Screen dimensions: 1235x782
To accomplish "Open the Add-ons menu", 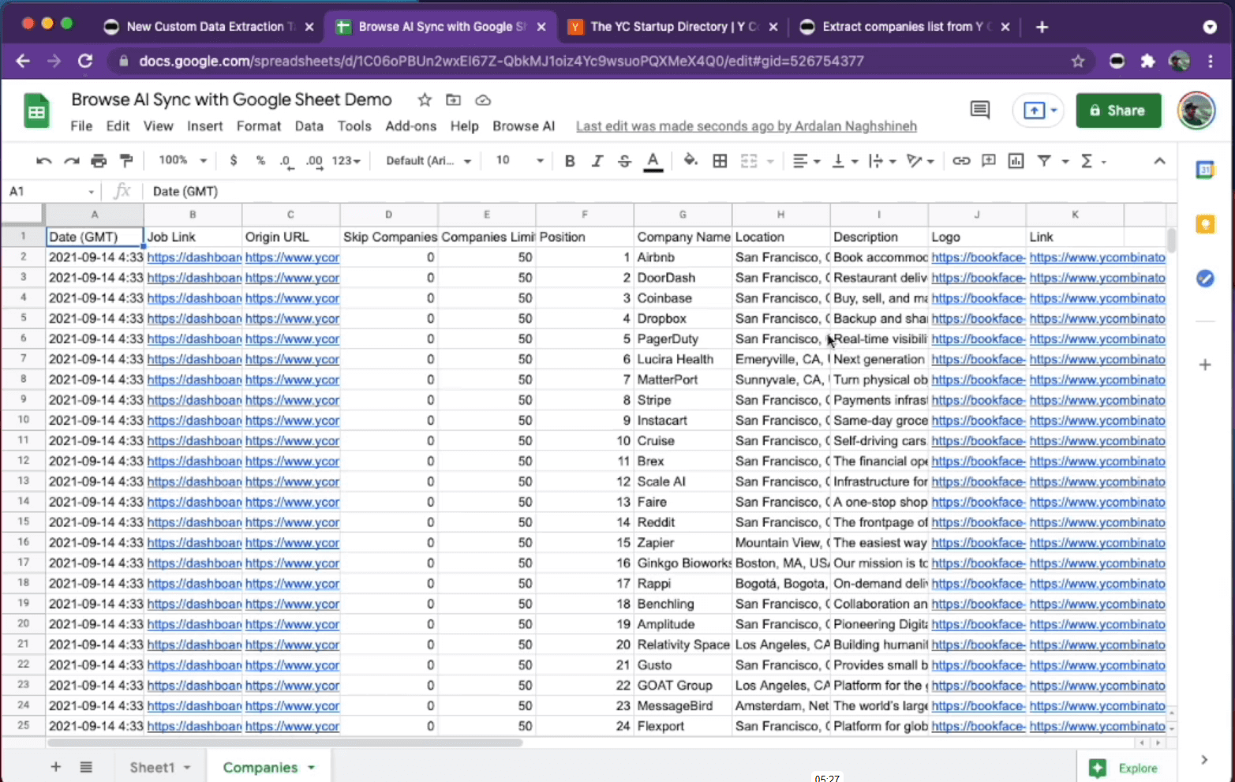I will click(410, 126).
